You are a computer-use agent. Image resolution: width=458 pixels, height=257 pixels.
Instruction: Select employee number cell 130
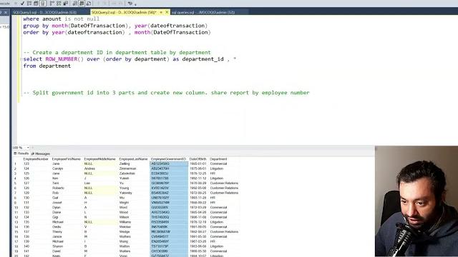(26, 198)
